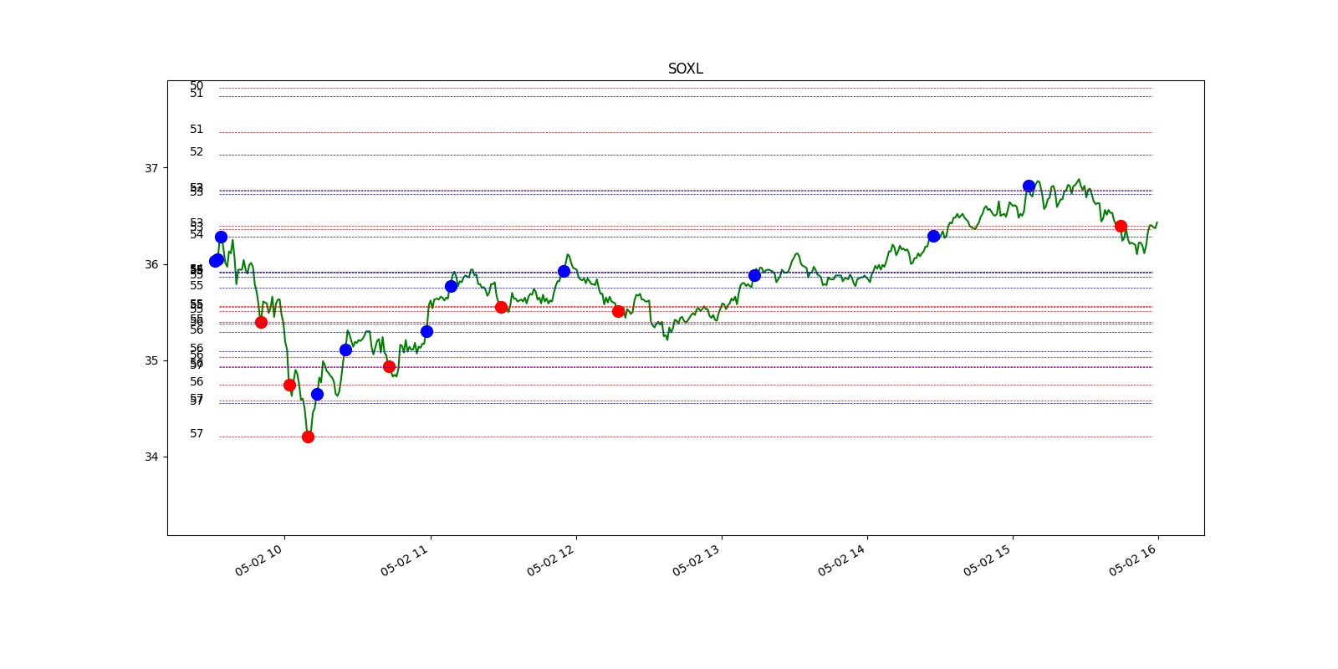
Task: Select the blue marker just after 11:00
Action: point(451,286)
